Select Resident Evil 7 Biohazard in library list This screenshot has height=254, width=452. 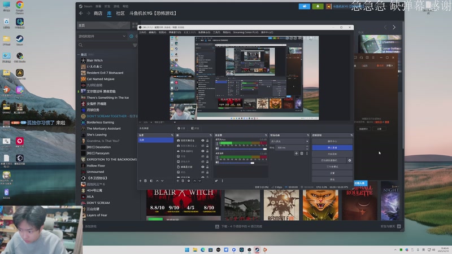point(104,73)
